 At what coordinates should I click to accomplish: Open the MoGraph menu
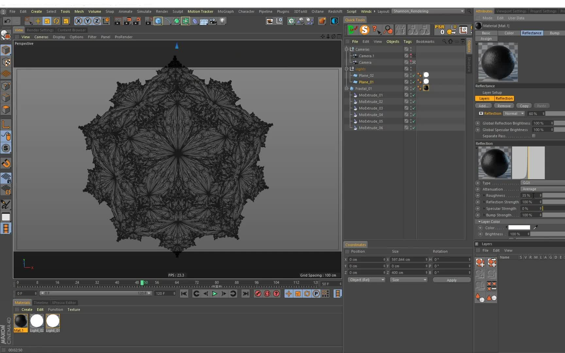[x=226, y=11]
